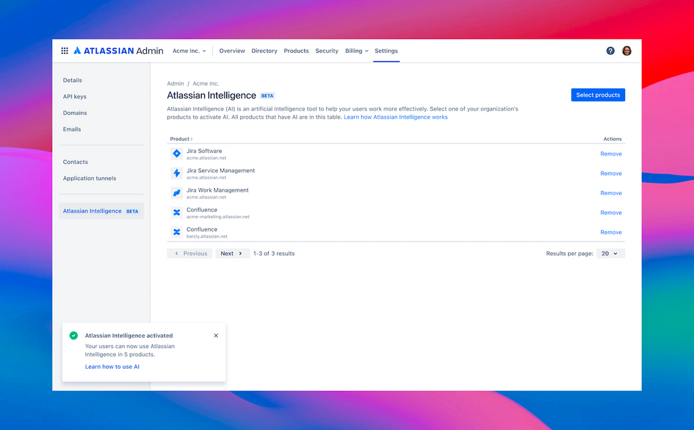Click the Select products button

coord(598,95)
